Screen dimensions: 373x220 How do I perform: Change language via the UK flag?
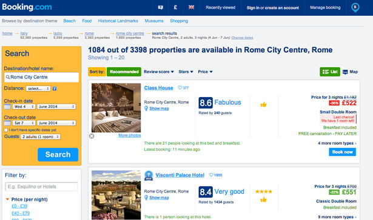coord(191,7)
